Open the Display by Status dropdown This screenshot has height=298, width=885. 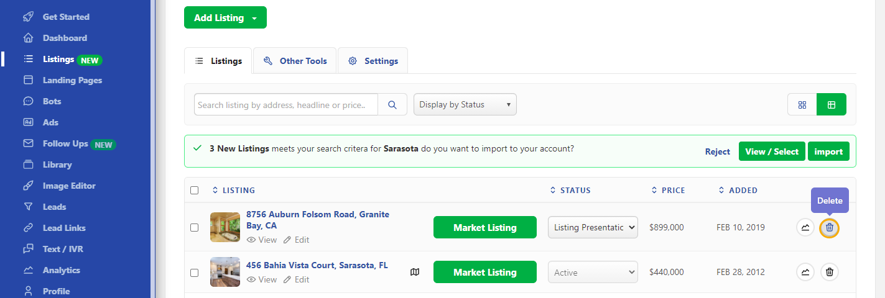tap(465, 104)
